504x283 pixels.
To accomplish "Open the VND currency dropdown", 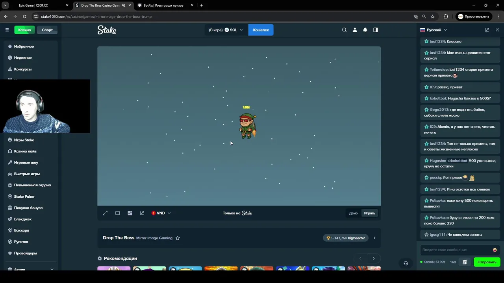I will click(x=161, y=213).
